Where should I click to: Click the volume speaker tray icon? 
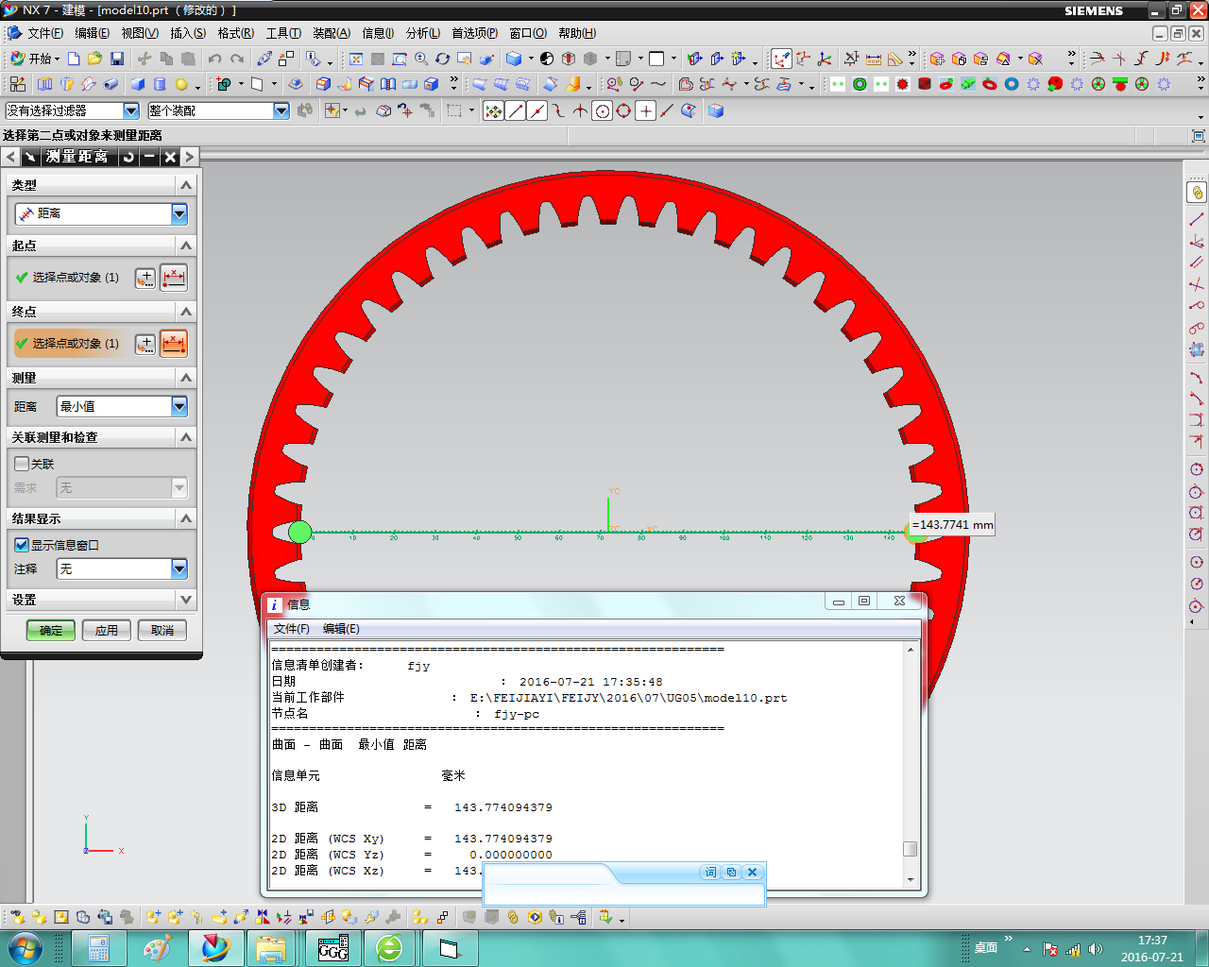coord(1096,949)
